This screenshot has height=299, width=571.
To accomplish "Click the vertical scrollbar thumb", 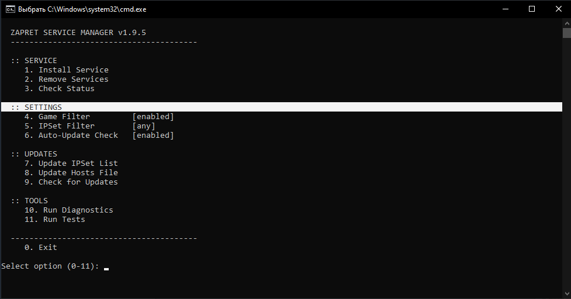I will 567,33.
